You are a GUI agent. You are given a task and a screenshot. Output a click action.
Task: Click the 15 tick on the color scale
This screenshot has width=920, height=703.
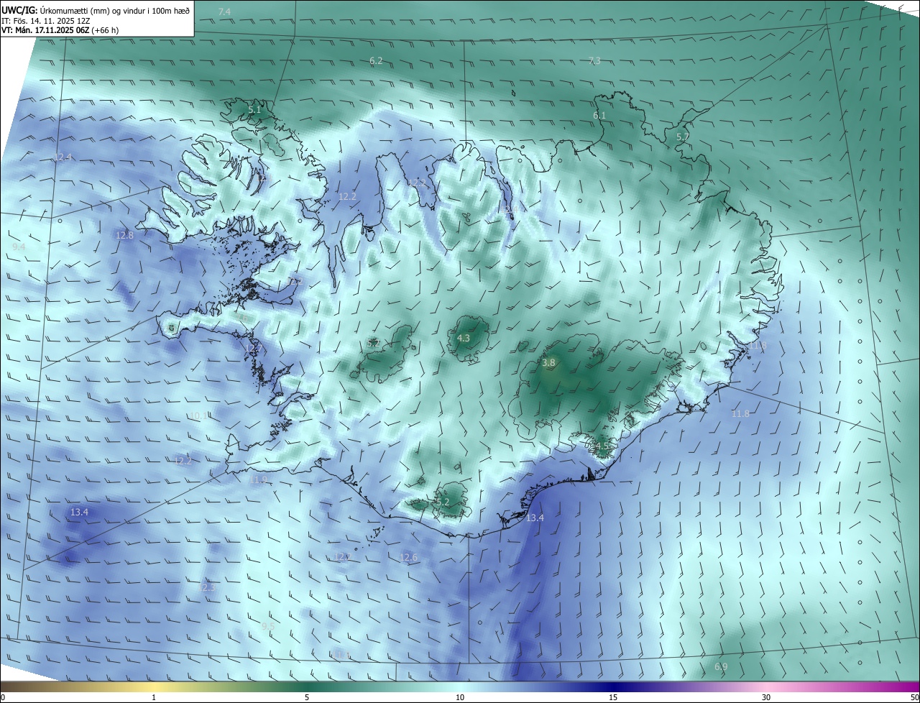coord(613,697)
